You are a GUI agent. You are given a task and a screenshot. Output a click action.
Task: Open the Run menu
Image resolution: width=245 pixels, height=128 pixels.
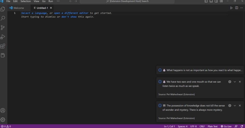coord(51,1)
